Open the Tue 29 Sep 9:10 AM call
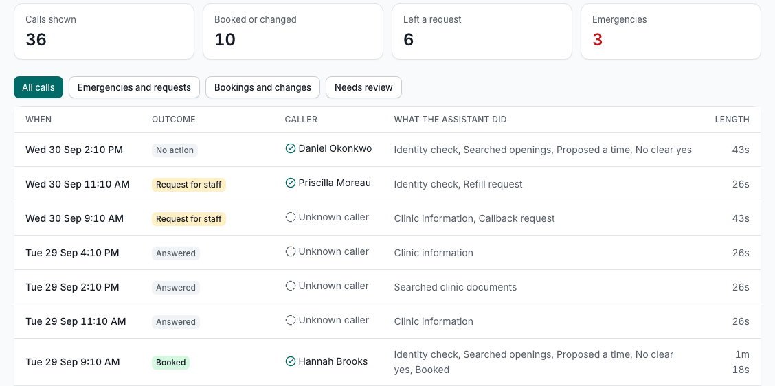The height and width of the screenshot is (386, 775). tap(387, 362)
